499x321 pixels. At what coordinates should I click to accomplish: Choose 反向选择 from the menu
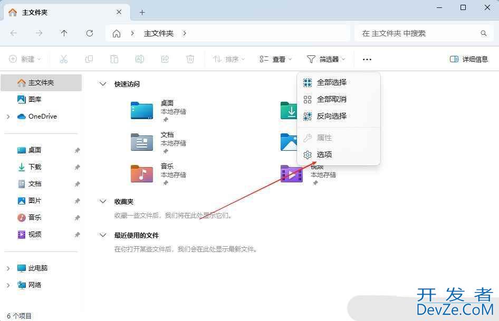point(339,116)
